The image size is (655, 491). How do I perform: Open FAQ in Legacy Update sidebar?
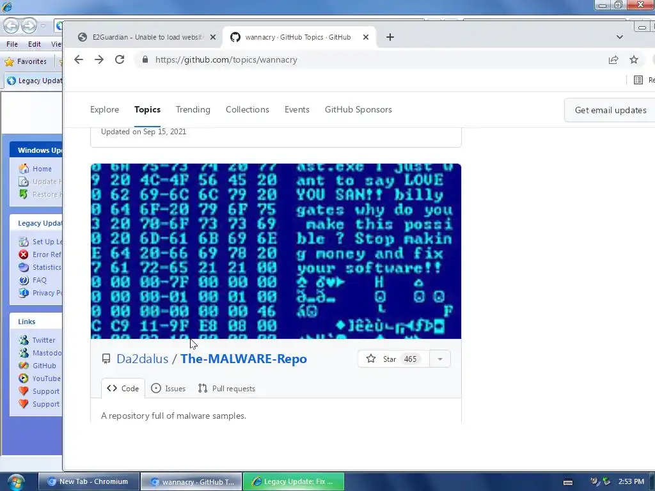point(40,280)
